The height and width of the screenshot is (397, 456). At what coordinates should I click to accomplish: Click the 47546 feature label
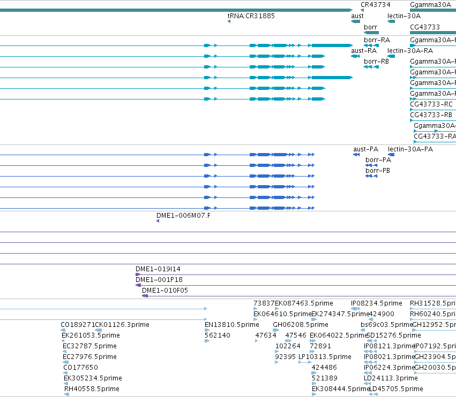click(296, 335)
